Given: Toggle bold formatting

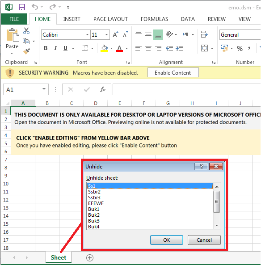Looking at the screenshot, I should pos(46,48).
